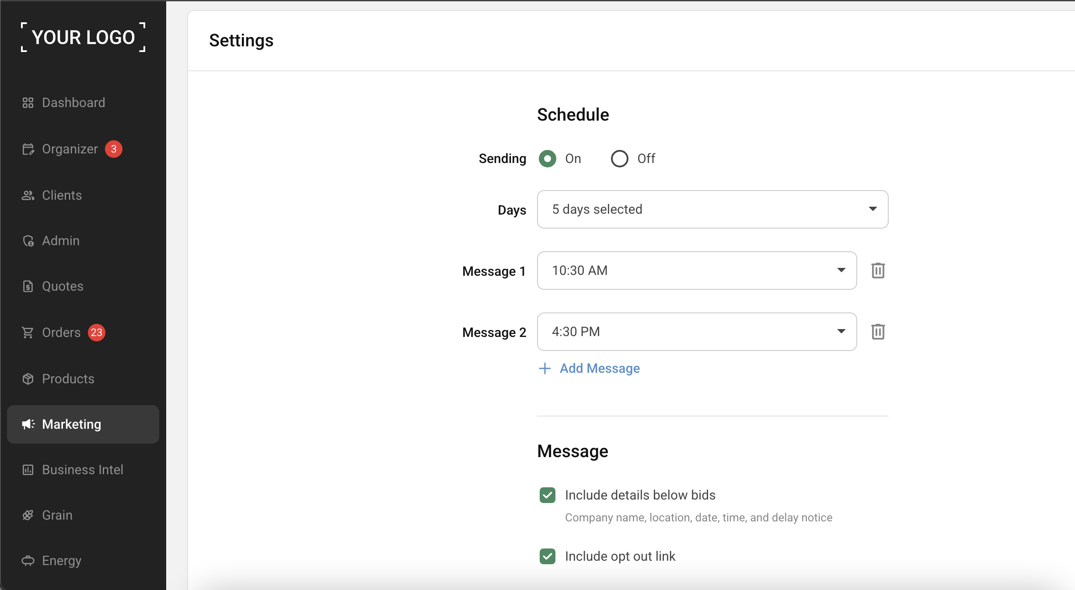Image resolution: width=1075 pixels, height=590 pixels.
Task: Open the Days dropdown
Action: [712, 209]
